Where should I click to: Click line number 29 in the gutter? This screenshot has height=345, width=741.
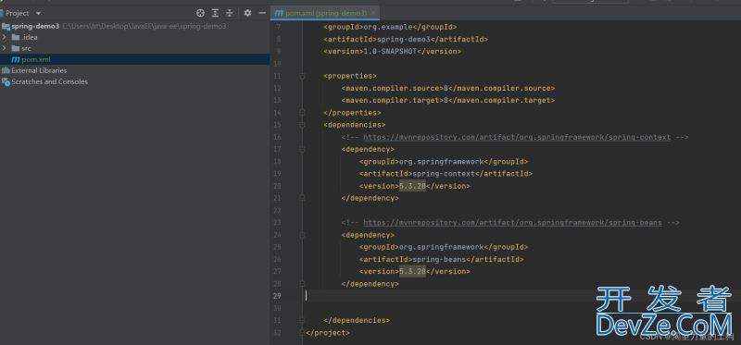tap(277, 296)
